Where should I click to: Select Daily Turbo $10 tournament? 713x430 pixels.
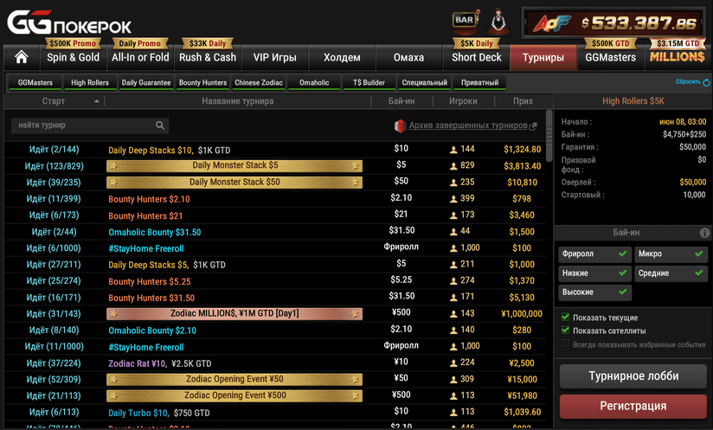(275, 413)
